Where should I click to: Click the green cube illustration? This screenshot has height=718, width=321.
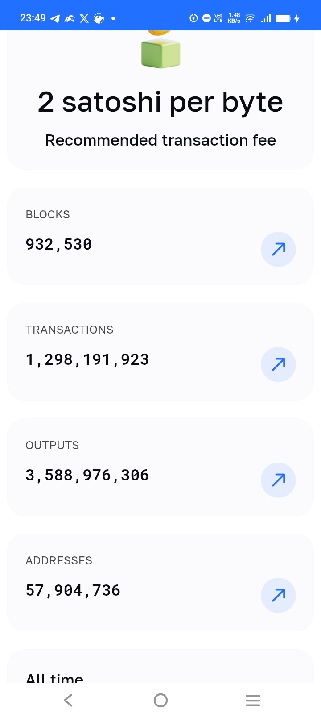(x=161, y=54)
